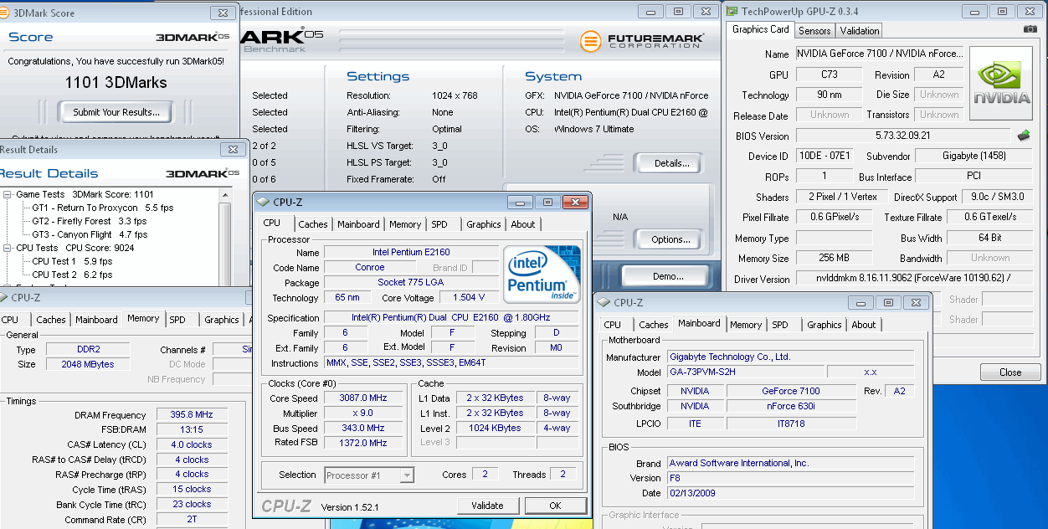Open About tab in CPU-Z mainboard window
The height and width of the screenshot is (529, 1048).
click(x=864, y=325)
